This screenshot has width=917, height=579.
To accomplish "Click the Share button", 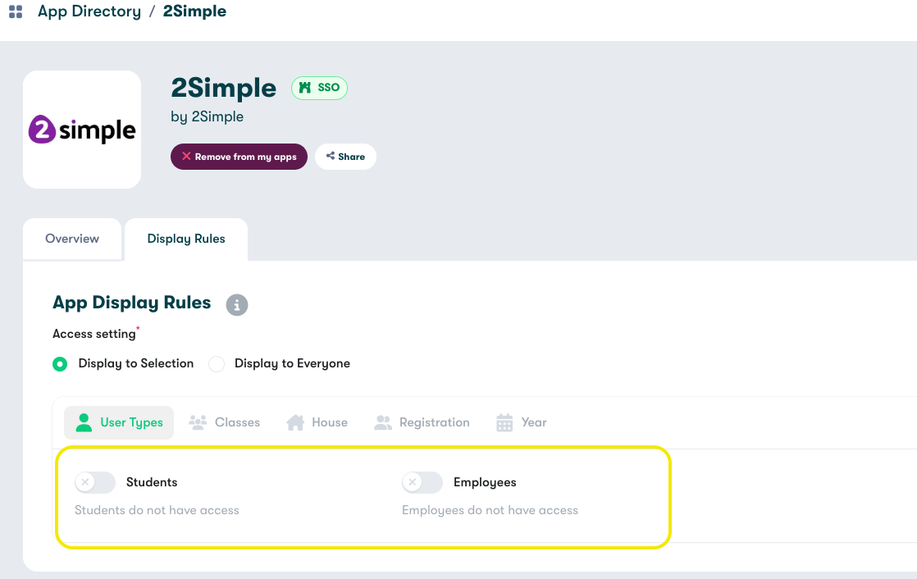I will click(345, 157).
